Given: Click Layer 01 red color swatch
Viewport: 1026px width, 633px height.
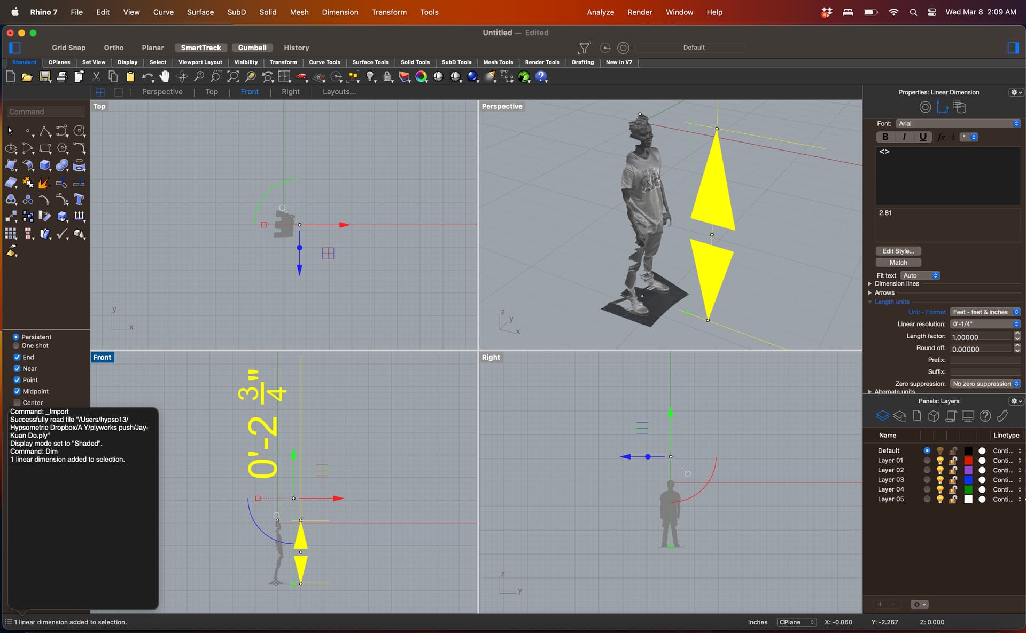Looking at the screenshot, I should pyautogui.click(x=968, y=461).
